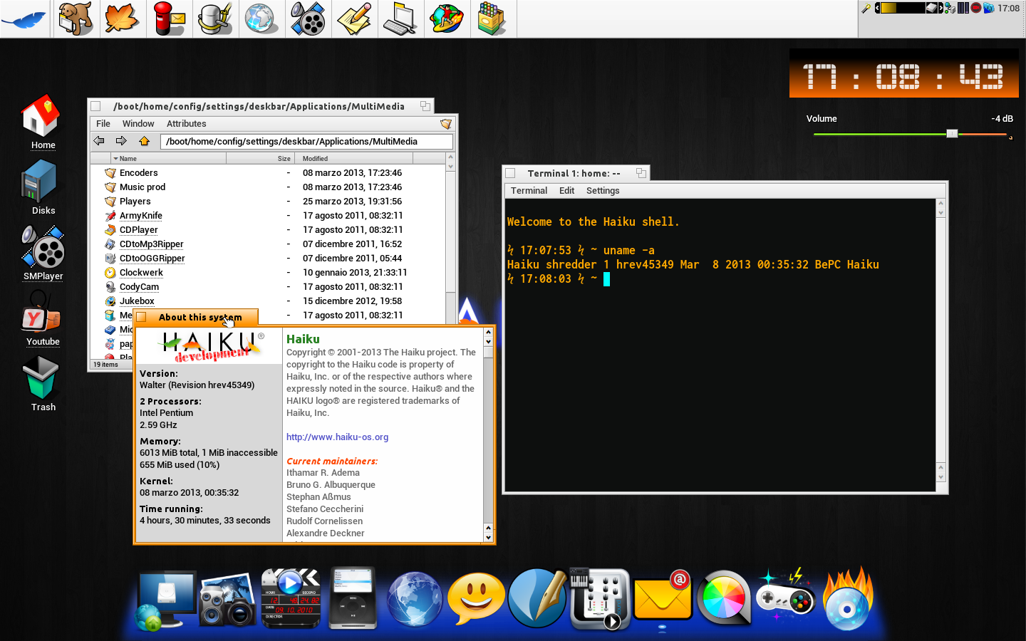Open the dog Tracker icon in top launcher
This screenshot has width=1026, height=641.
click(x=75, y=19)
